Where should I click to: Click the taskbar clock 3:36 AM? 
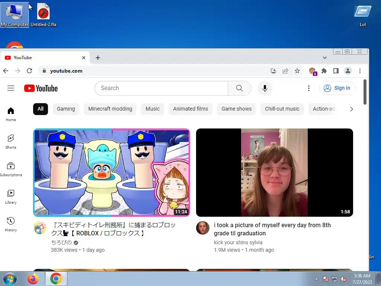362,276
